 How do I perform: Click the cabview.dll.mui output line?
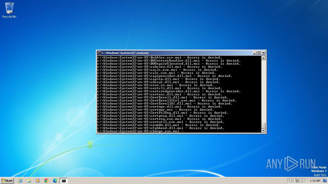(x=160, y=67)
